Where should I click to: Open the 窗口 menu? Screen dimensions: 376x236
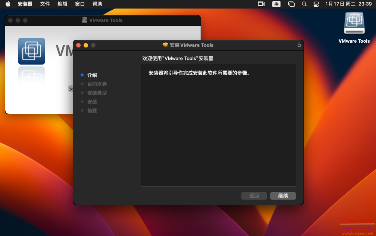[80, 4]
